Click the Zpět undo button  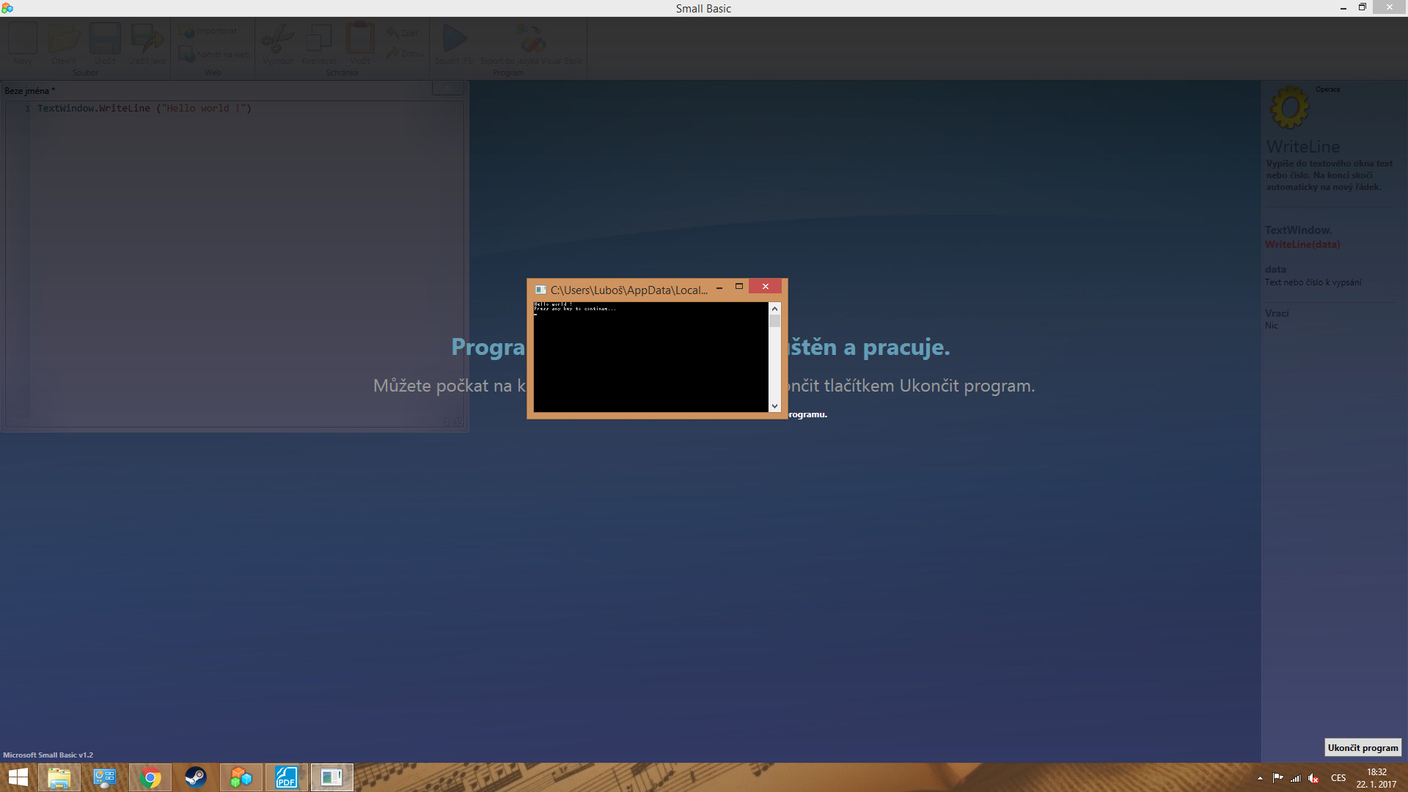pos(403,32)
